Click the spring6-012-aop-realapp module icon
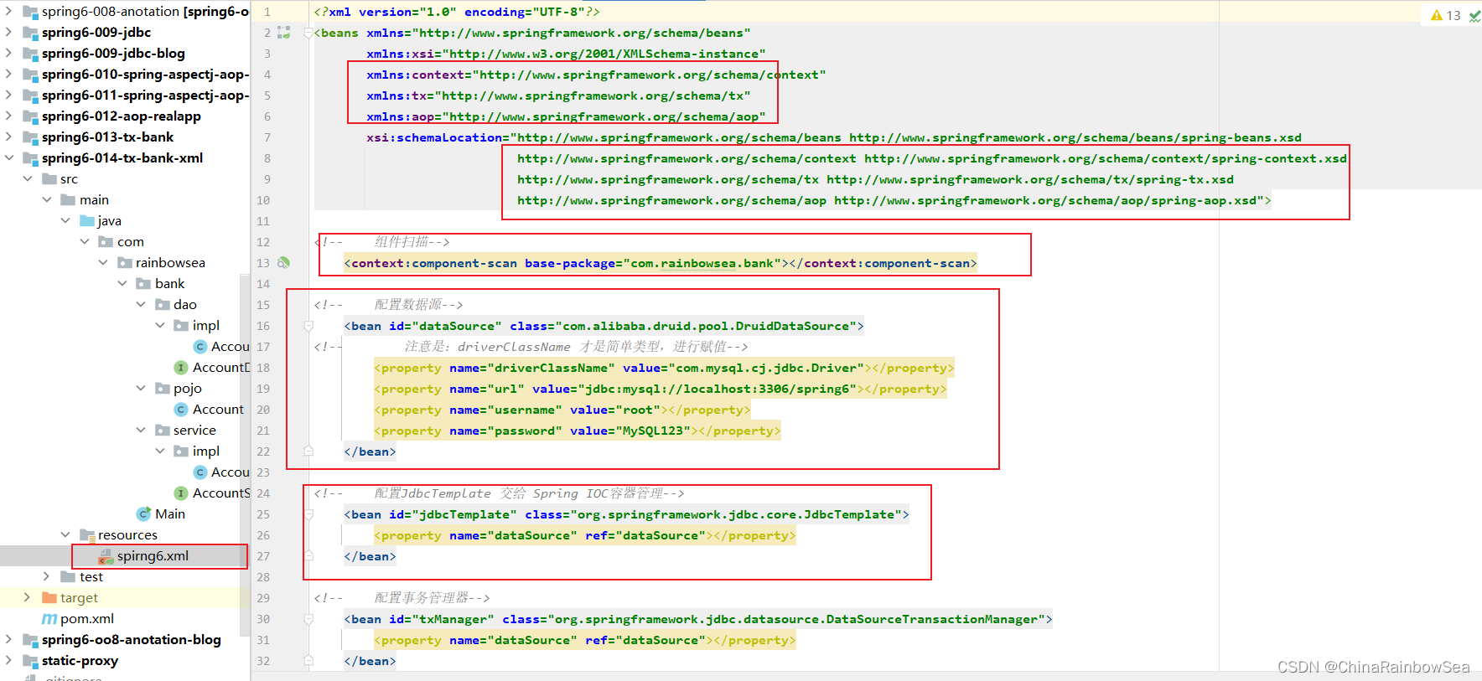This screenshot has width=1482, height=681. pos(31,116)
